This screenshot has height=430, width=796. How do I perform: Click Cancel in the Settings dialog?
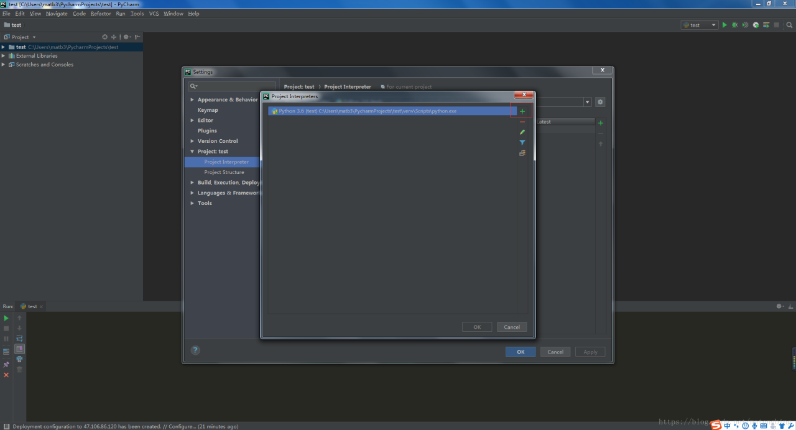click(555, 352)
